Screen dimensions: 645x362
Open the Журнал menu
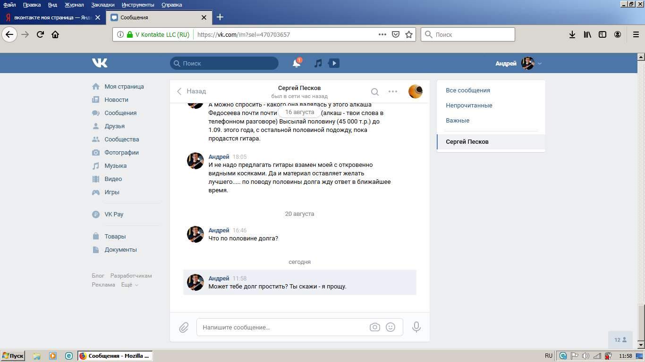click(74, 5)
